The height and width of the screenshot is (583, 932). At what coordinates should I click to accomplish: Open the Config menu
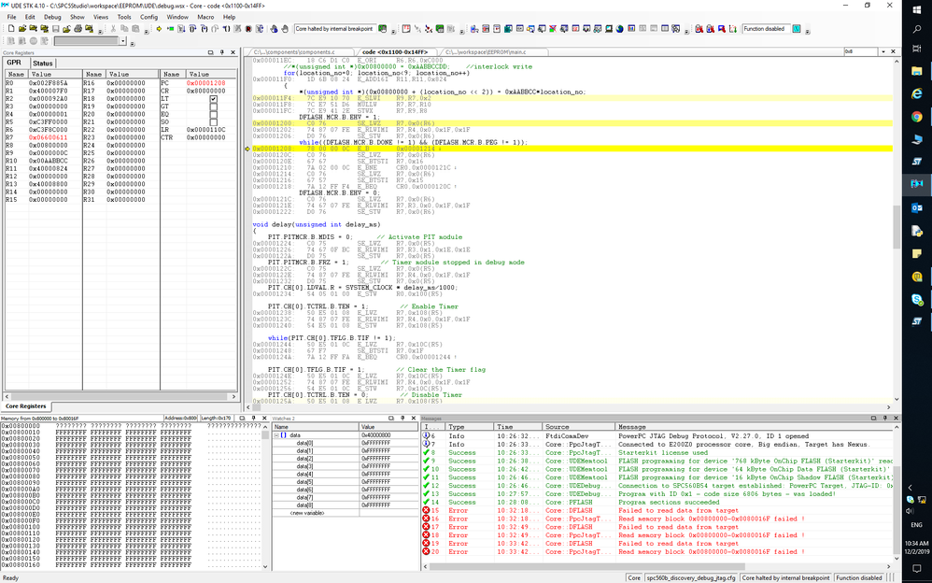point(148,17)
